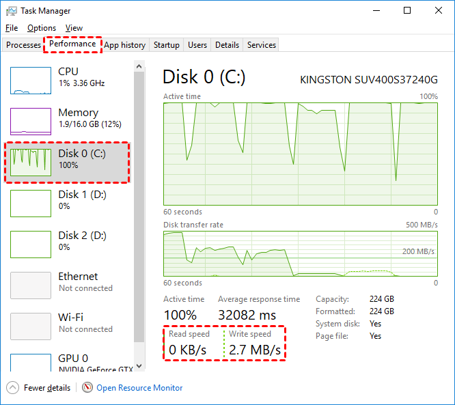
Task: Select Ethernet in the performance list
Action: (x=68, y=285)
